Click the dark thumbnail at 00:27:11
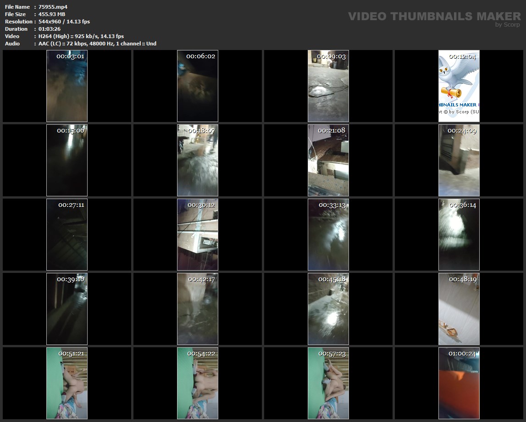526x422 pixels. coord(67,235)
